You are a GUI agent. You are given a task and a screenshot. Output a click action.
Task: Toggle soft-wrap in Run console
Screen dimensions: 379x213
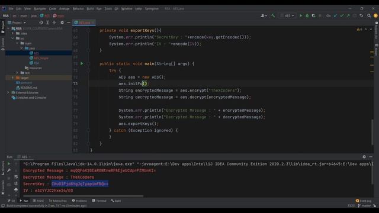tap(16, 177)
